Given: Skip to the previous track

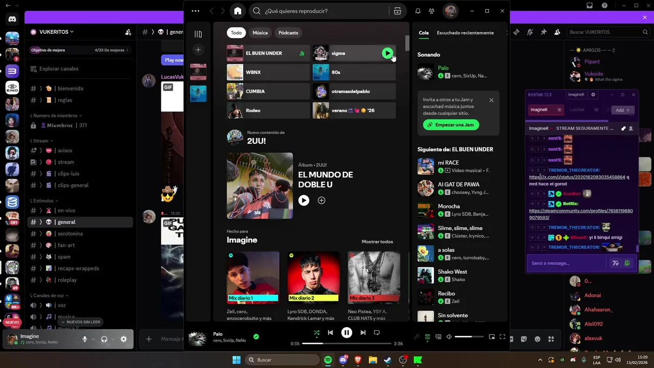Looking at the screenshot, I should click(x=330, y=333).
